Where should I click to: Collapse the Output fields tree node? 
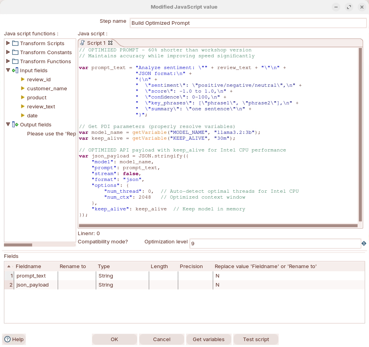tap(8, 124)
